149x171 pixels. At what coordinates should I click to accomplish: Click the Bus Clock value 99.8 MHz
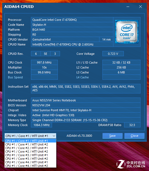pyautogui.click(x=44, y=72)
